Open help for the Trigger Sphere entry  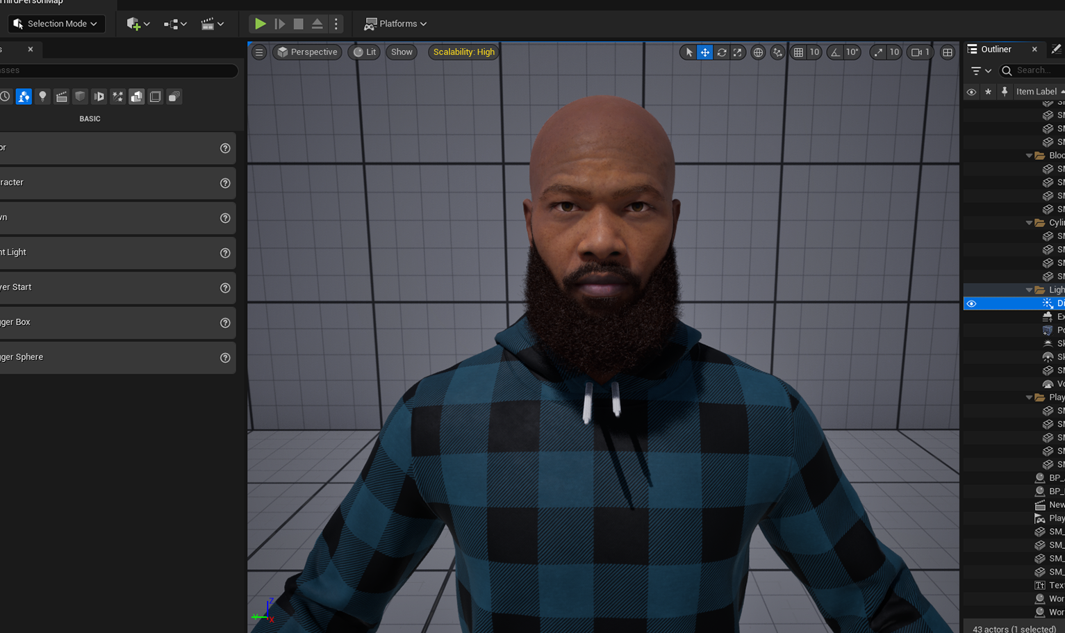225,357
